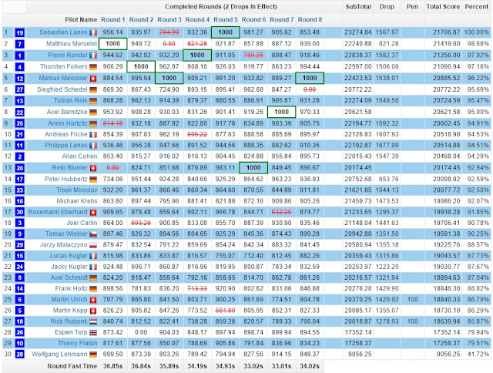The width and height of the screenshot is (493, 373).
Task: Click bib number 7 badge for Matthieu Mervelet
Action: point(20,44)
